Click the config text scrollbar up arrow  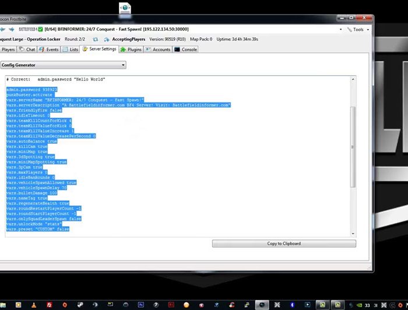click(353, 79)
